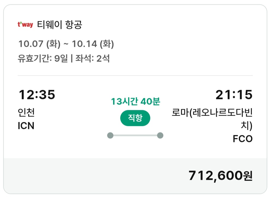Click the ICN airport code
The width and height of the screenshot is (273, 197).
[x=26, y=126]
